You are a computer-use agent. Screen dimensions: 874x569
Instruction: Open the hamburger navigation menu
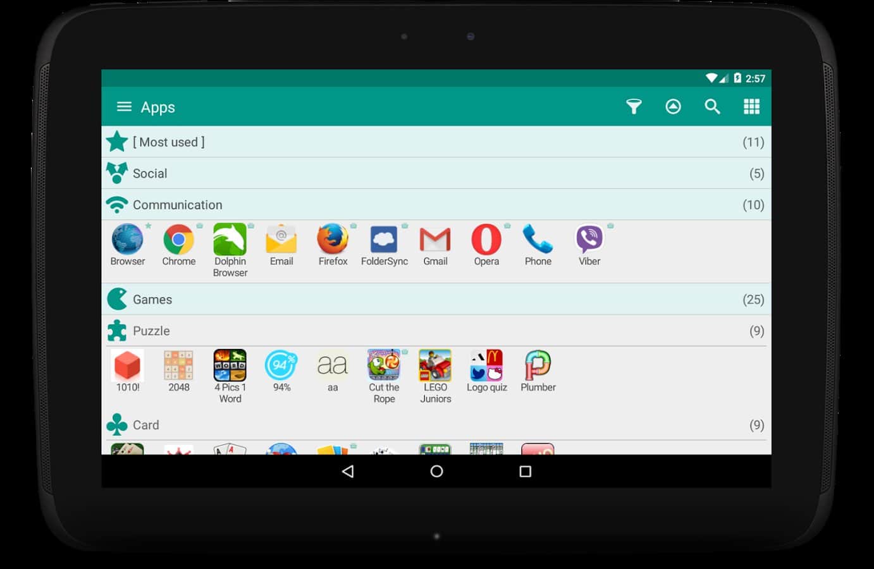[124, 107]
